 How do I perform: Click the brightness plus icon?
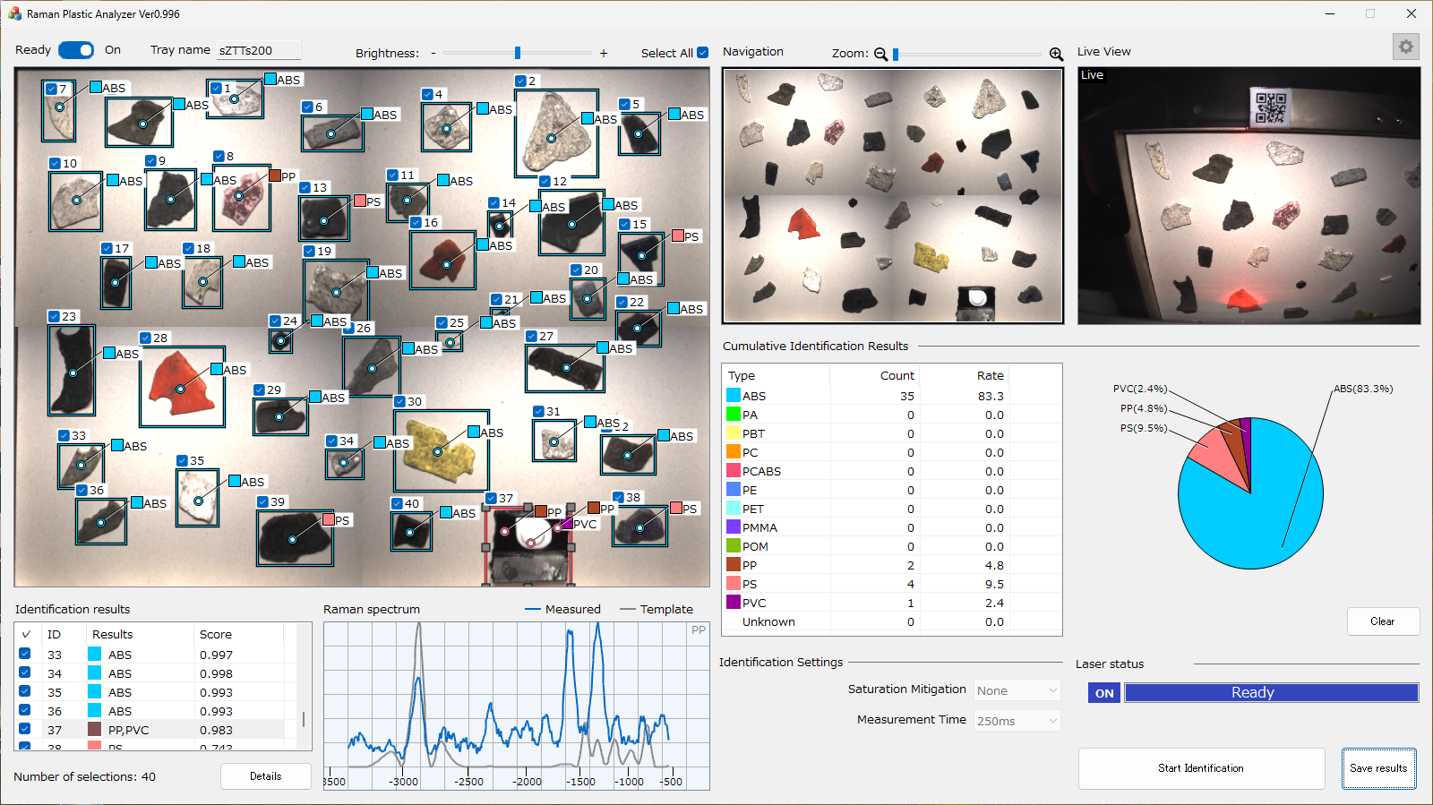604,54
